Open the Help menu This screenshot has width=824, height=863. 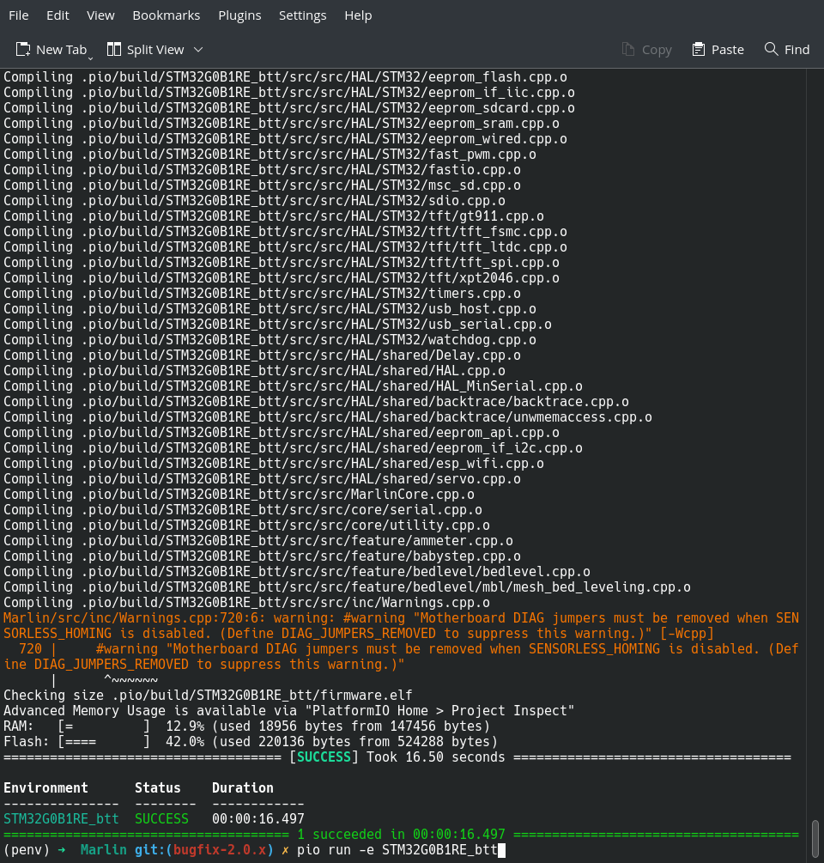pos(358,15)
